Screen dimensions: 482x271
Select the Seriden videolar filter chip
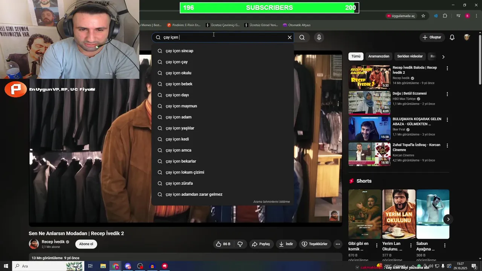410,56
